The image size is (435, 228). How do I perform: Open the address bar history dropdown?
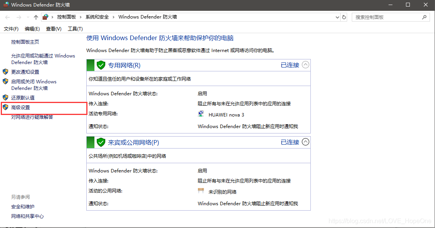(x=337, y=17)
